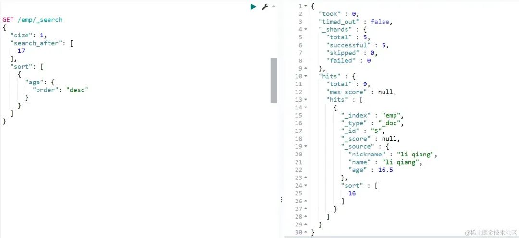
Task: Click the "_id" : "5" line
Action: [363, 131]
